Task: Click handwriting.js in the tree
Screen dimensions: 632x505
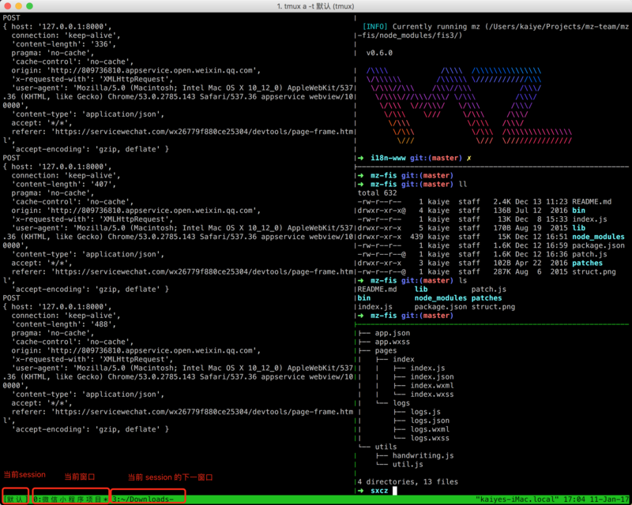Action: point(423,456)
